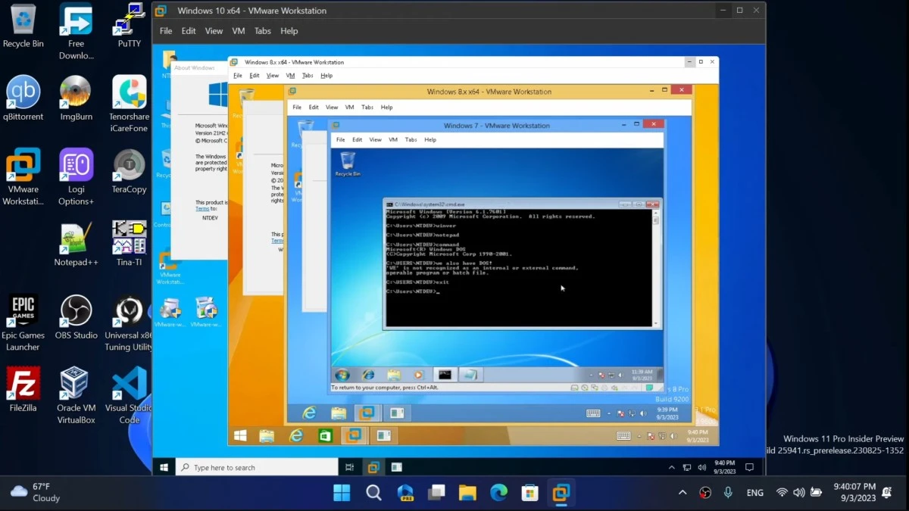This screenshot has width=909, height=511.
Task: Open Microsoft Edge from the Windows 11 taskbar
Action: coord(498,493)
